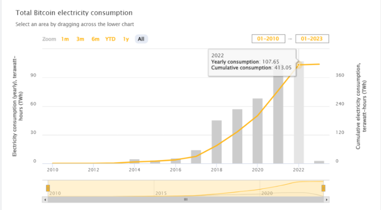Select the YTD zoom range
This screenshot has height=210, width=381.
110,39
